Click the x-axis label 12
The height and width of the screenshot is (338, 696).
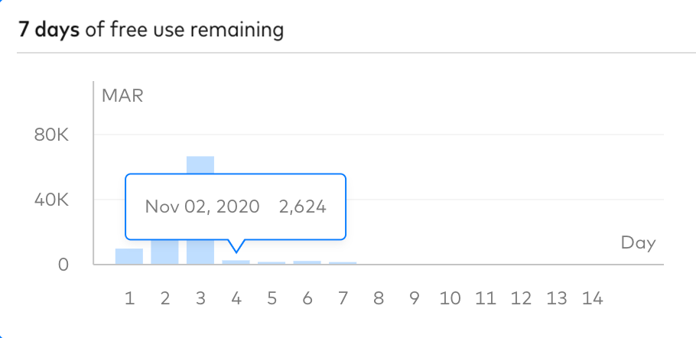521,298
